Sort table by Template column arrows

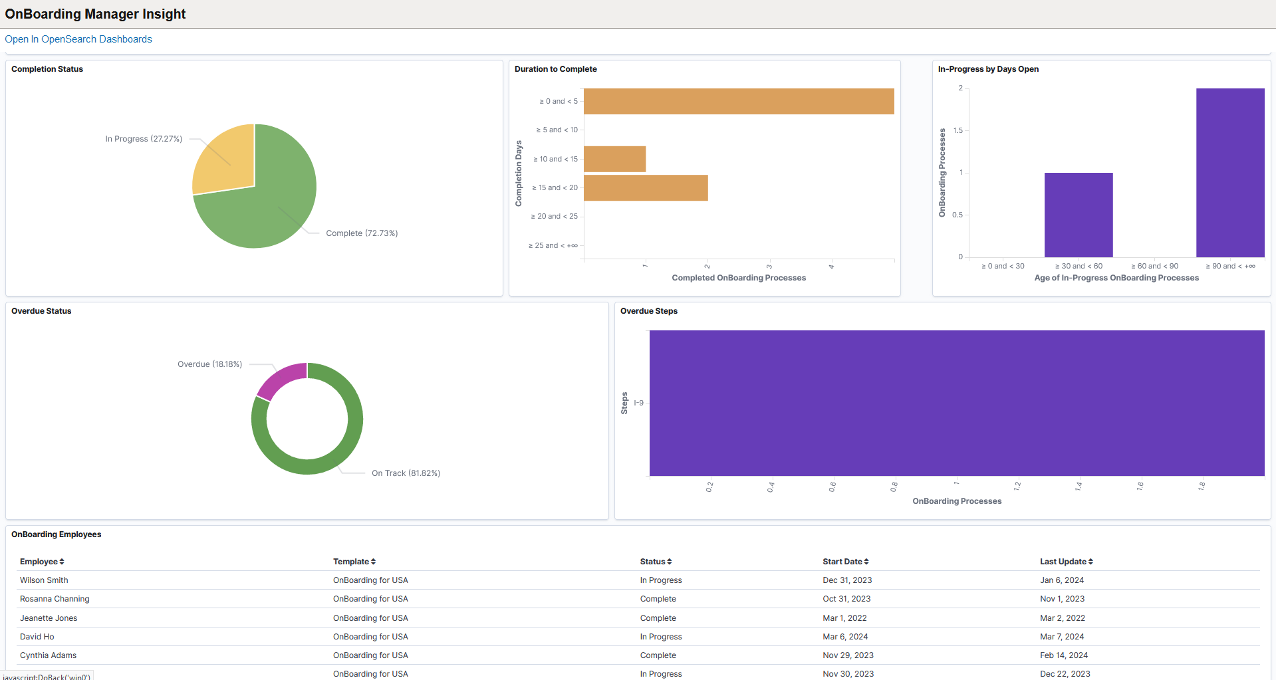[373, 562]
